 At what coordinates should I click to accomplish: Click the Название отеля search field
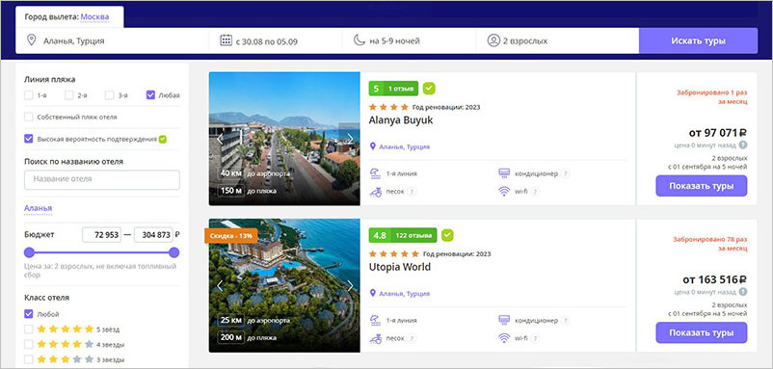click(x=102, y=180)
